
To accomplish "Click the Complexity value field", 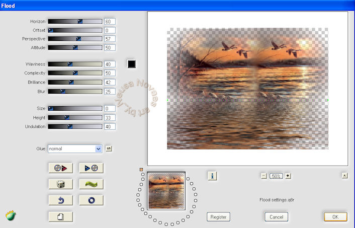I will point(110,73).
